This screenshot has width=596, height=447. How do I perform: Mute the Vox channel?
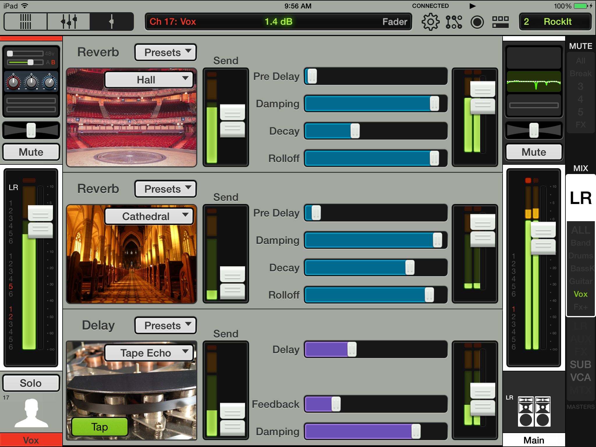31,152
